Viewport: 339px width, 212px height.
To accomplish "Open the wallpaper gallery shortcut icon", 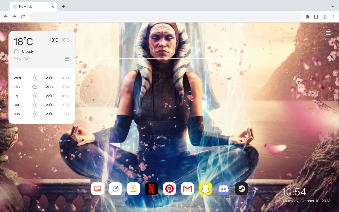I will tap(97, 189).
